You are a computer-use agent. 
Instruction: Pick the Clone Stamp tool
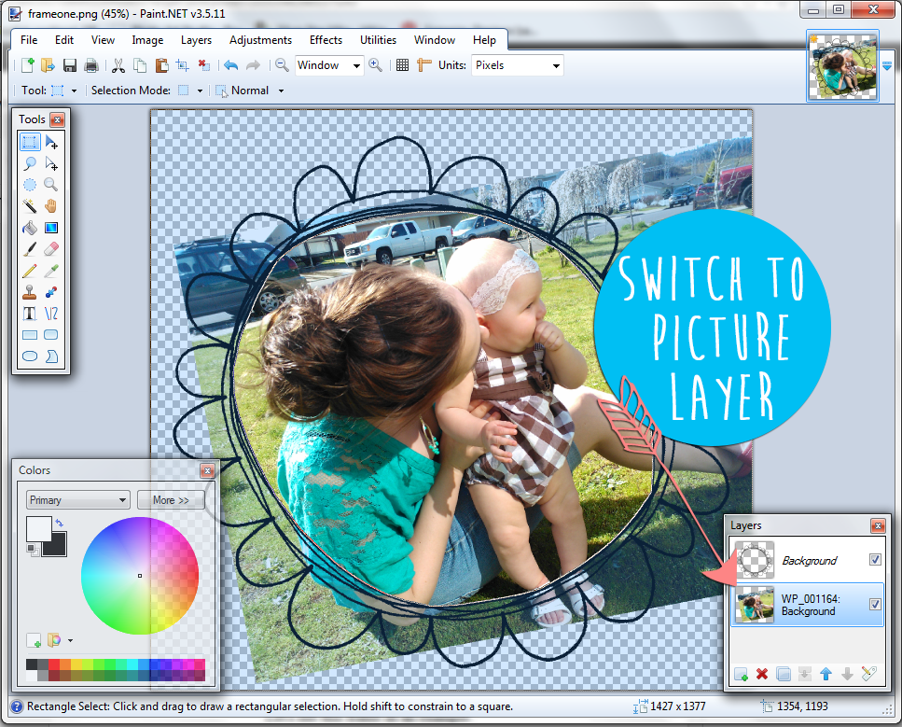pyautogui.click(x=30, y=291)
